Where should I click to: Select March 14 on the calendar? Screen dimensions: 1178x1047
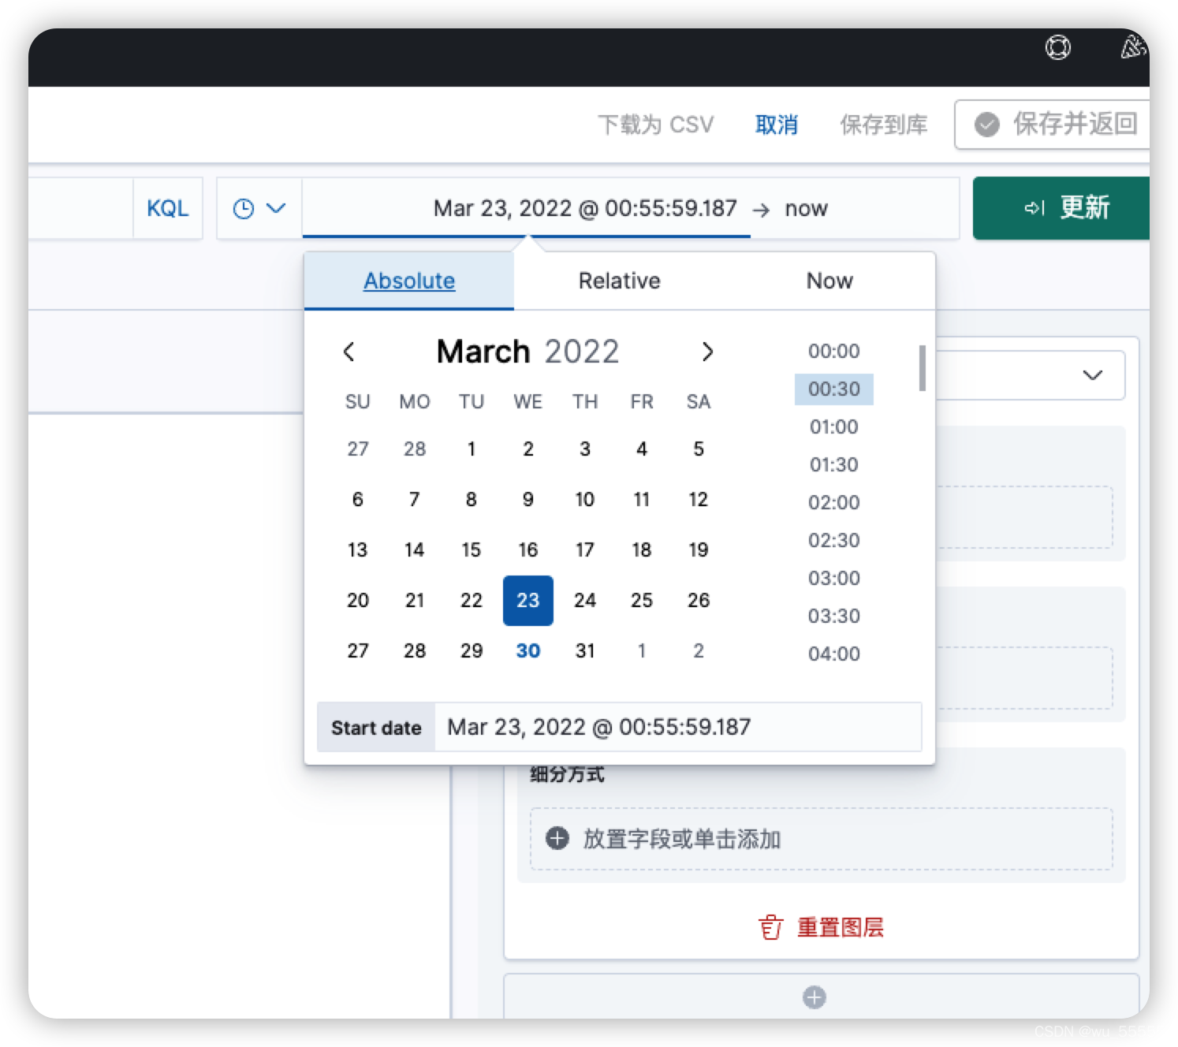tap(415, 550)
